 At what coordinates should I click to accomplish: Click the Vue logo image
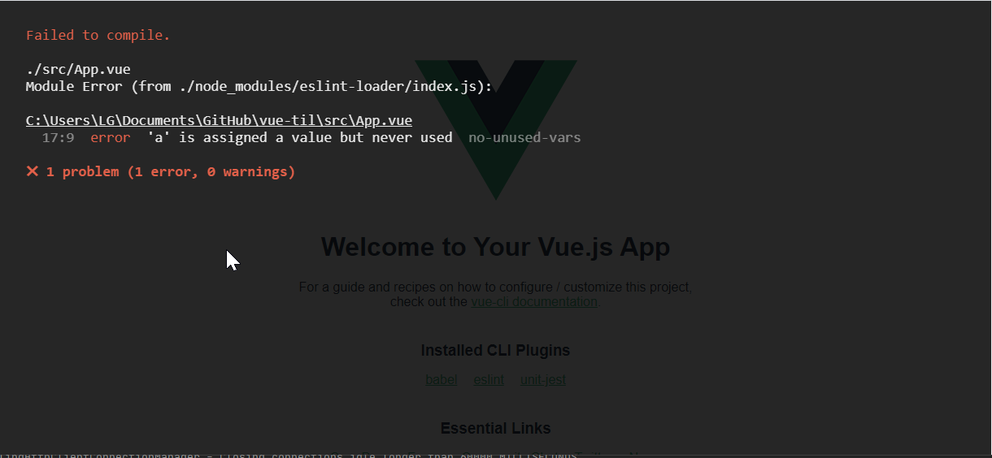point(495,130)
